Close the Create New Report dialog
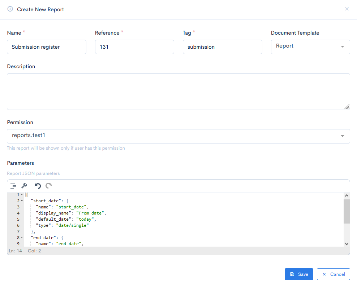 pos(347,9)
